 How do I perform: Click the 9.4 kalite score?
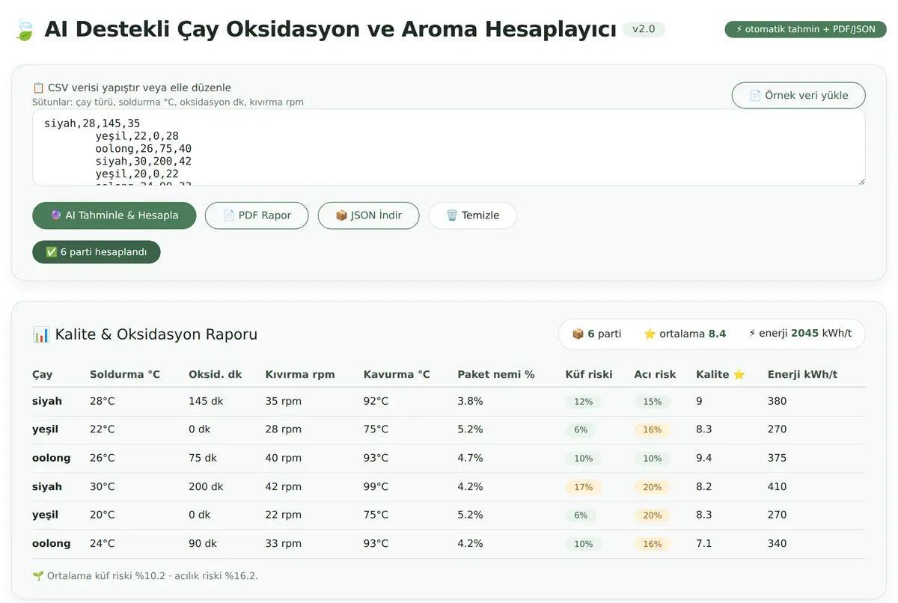coord(704,458)
